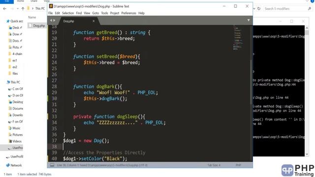The width and height of the screenshot is (315, 177).
Task: Click Explorer refresh button
Action: (x=259, y=9)
